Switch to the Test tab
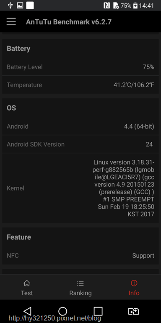Screen dimensions: 161x323 [x=27, y=288]
